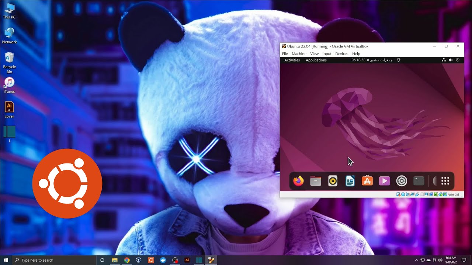This screenshot has width=472, height=265.
Task: Open the Machine menu in VirtualBox
Action: pyautogui.click(x=299, y=54)
